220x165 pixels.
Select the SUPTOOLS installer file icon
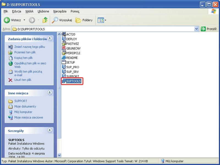(x=64, y=81)
